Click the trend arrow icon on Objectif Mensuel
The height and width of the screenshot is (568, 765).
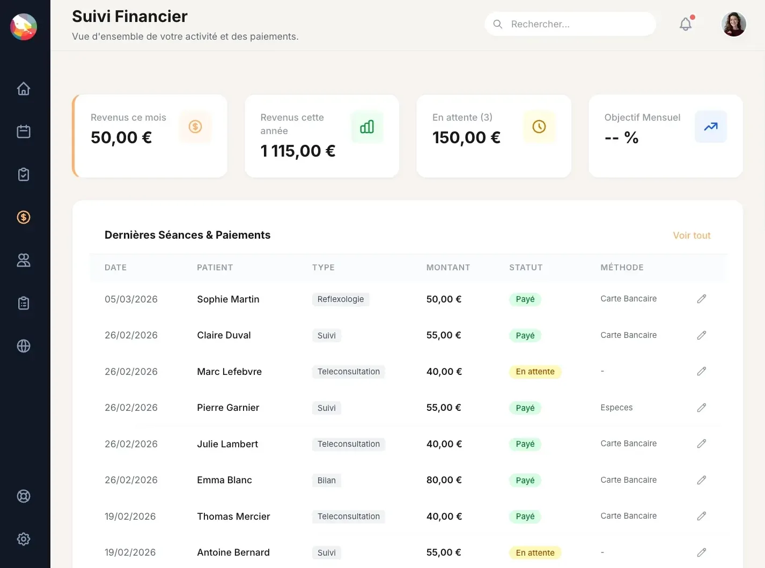(710, 127)
